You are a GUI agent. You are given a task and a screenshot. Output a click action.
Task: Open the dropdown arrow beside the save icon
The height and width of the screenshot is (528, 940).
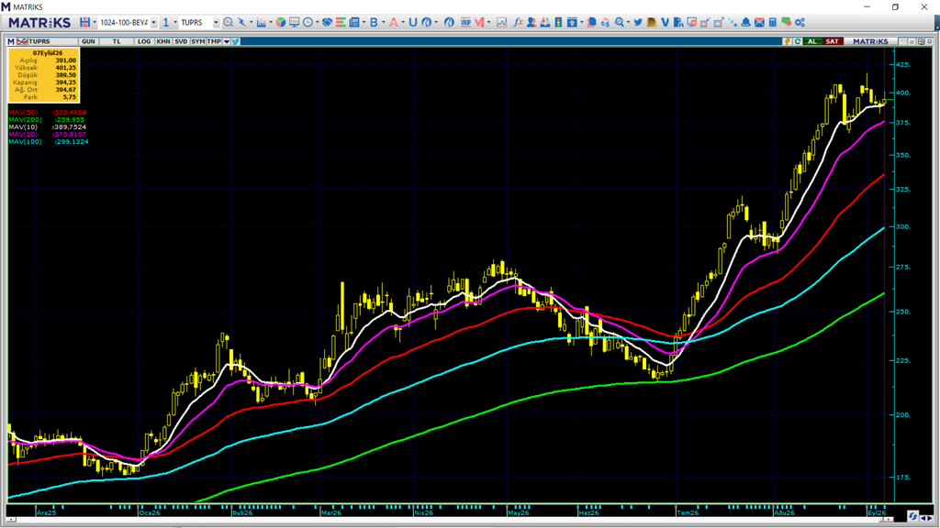[95, 23]
